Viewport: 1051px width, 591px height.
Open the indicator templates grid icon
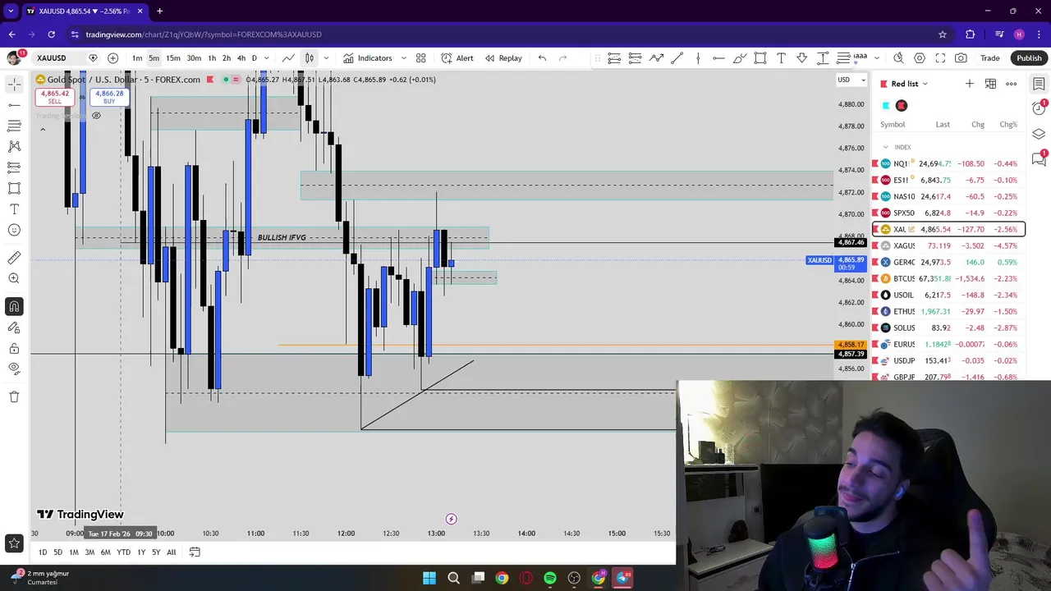(421, 58)
